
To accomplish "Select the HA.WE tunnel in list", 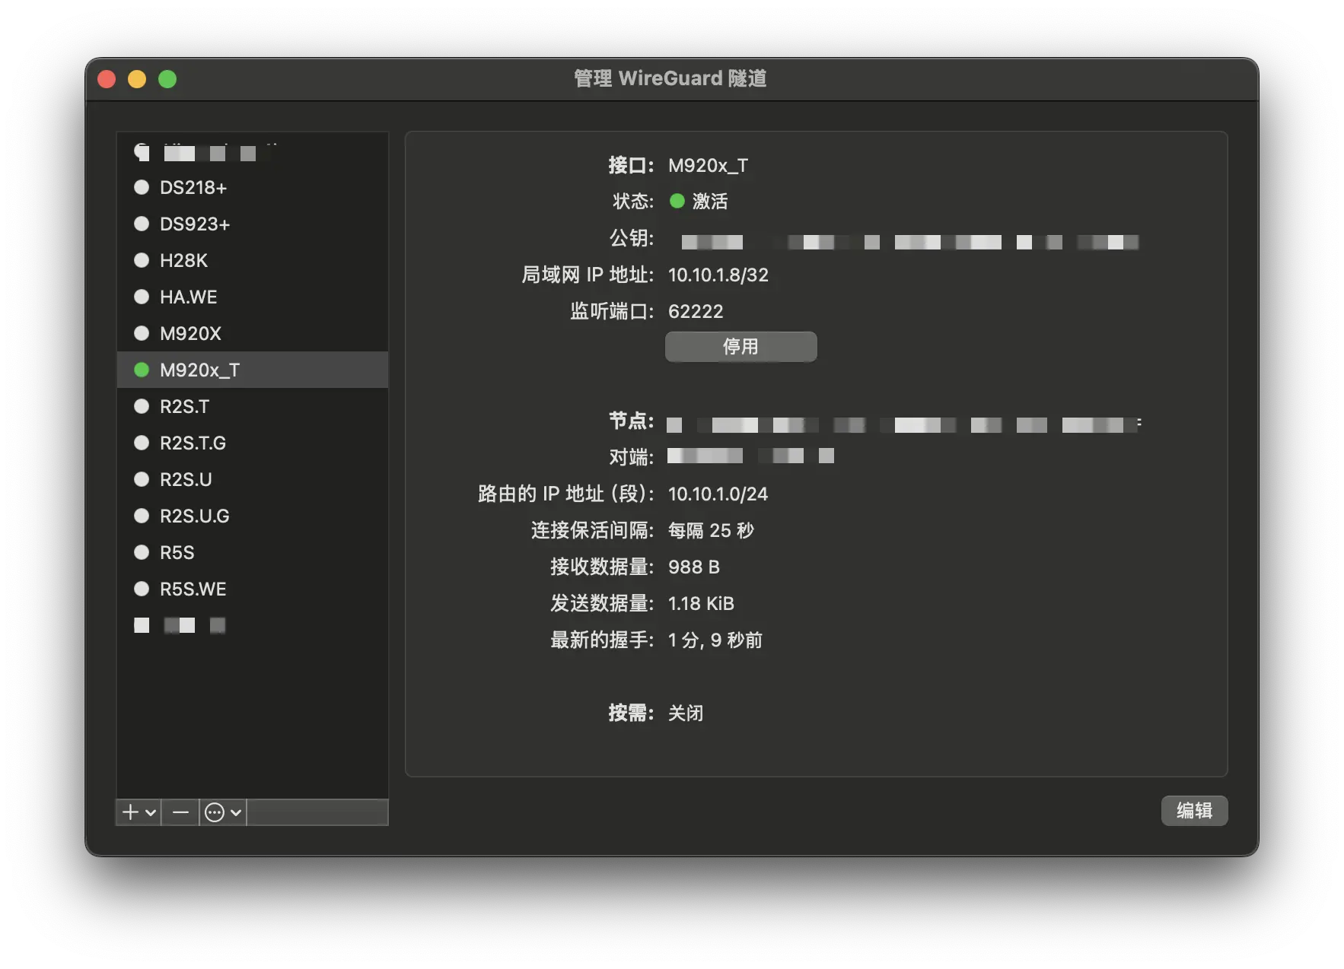I will (x=189, y=297).
